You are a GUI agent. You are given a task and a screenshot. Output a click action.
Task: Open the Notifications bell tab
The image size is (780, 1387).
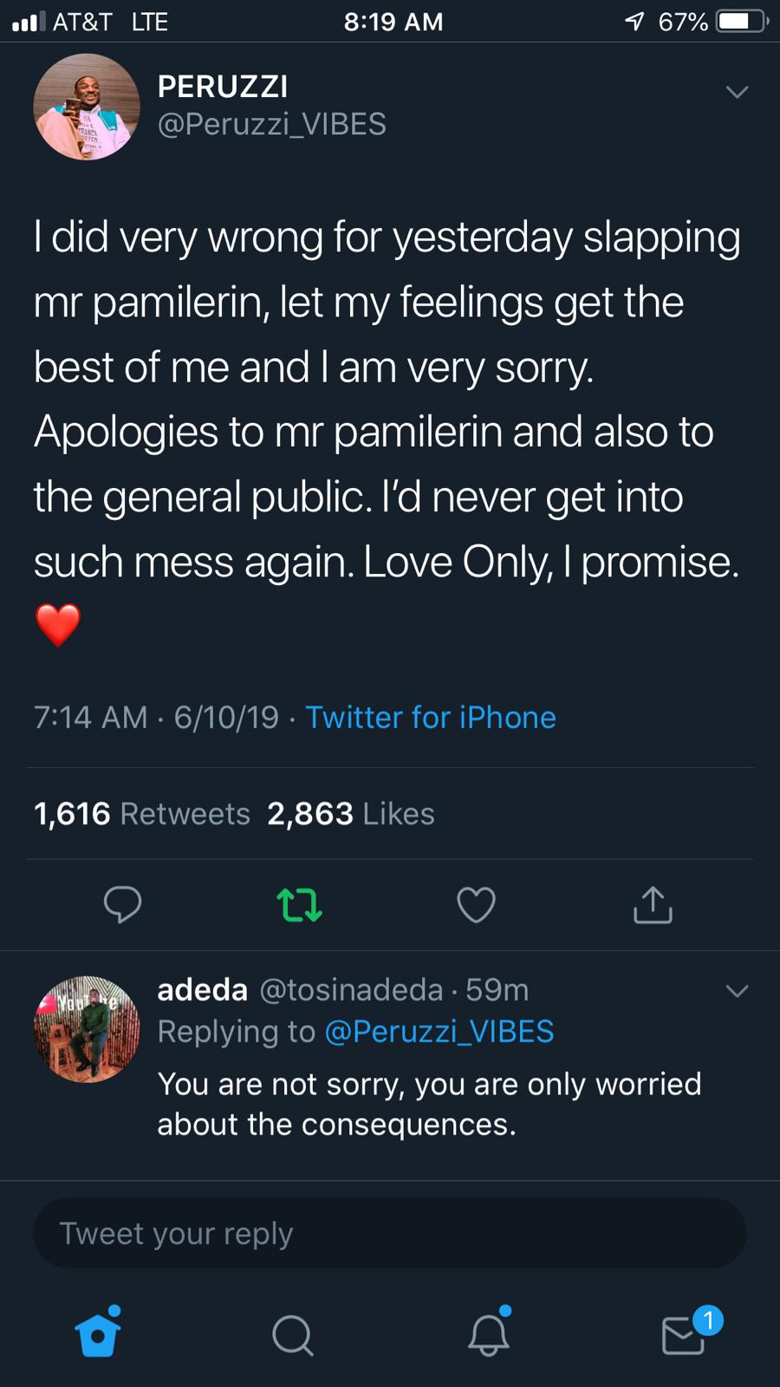pyautogui.click(x=488, y=1335)
